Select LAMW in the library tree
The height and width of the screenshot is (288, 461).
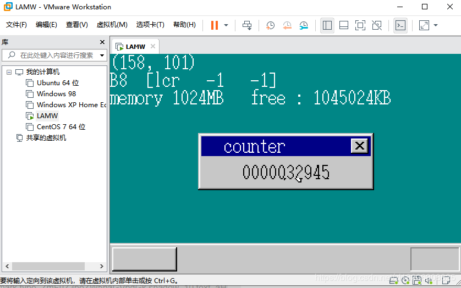pos(47,116)
